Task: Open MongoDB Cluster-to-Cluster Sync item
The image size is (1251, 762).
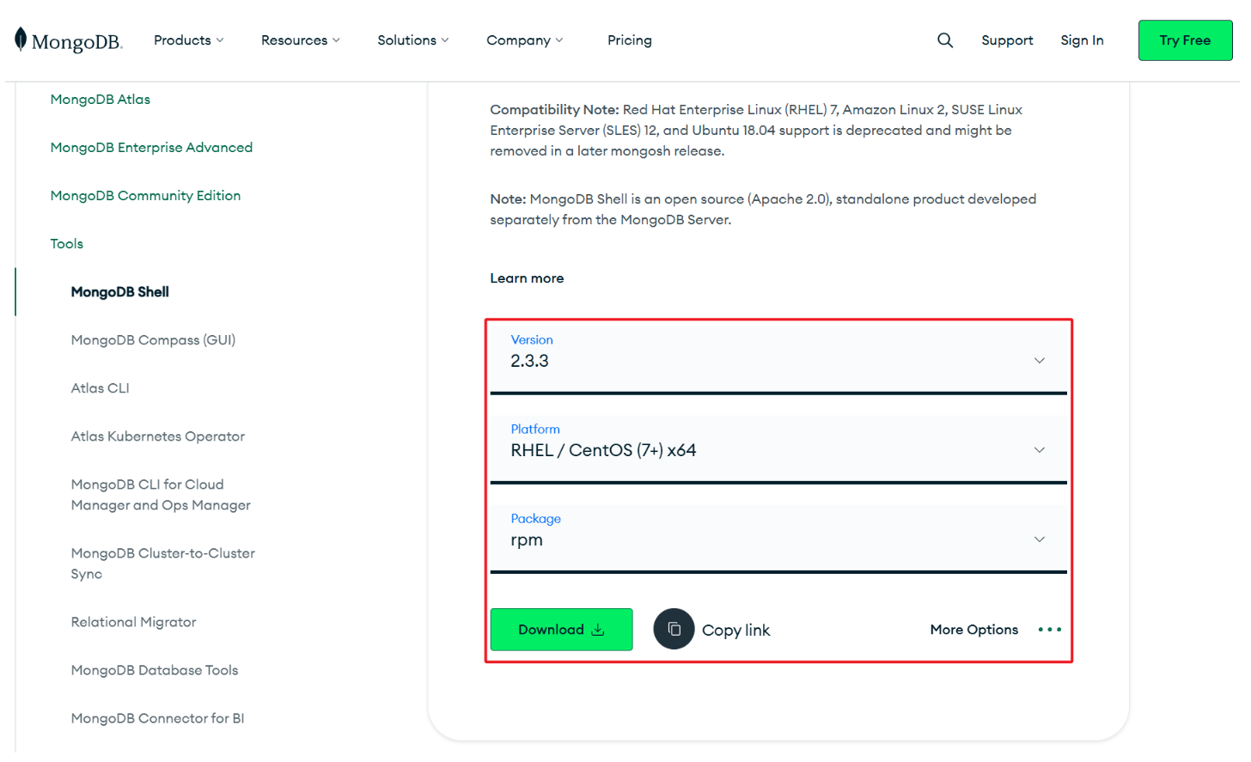Action: pyautogui.click(x=163, y=564)
